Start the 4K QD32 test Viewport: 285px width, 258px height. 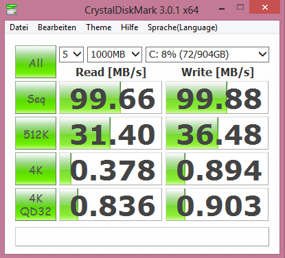pos(36,204)
